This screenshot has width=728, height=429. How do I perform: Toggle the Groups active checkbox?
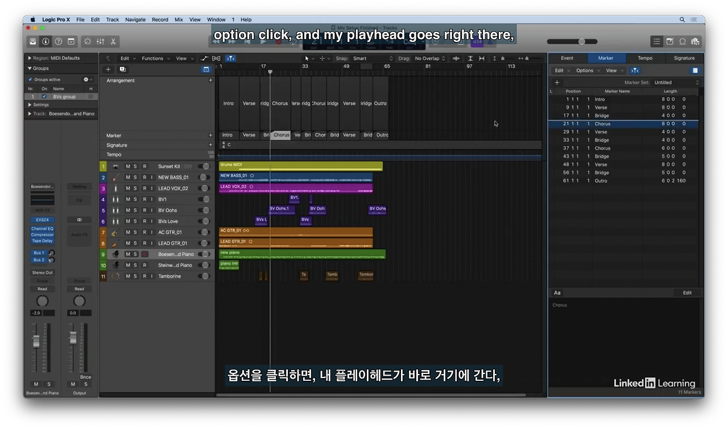point(30,79)
